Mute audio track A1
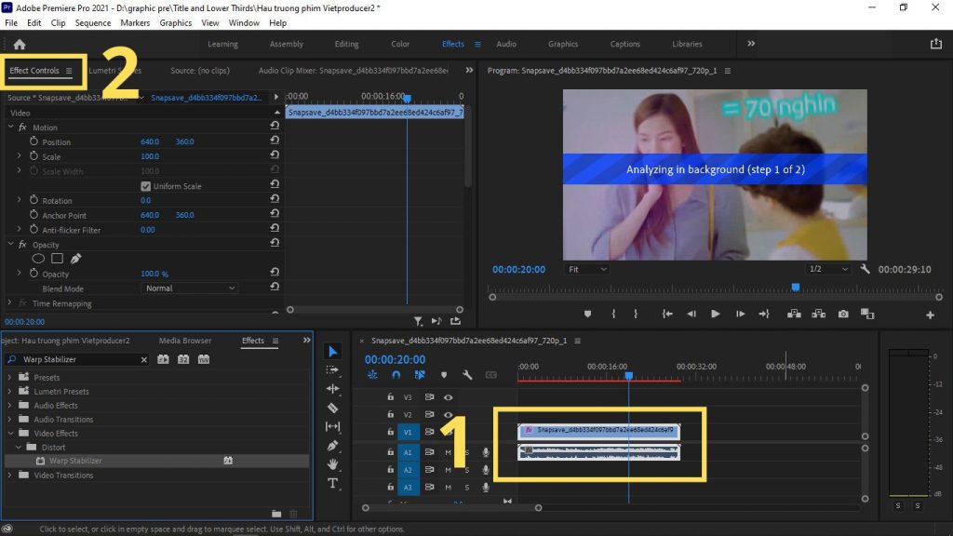Image resolution: width=953 pixels, height=536 pixels. point(448,452)
